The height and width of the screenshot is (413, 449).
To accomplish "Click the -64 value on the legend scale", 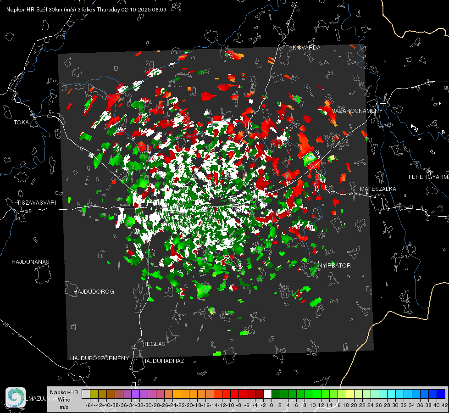I will pyautogui.click(x=90, y=406).
